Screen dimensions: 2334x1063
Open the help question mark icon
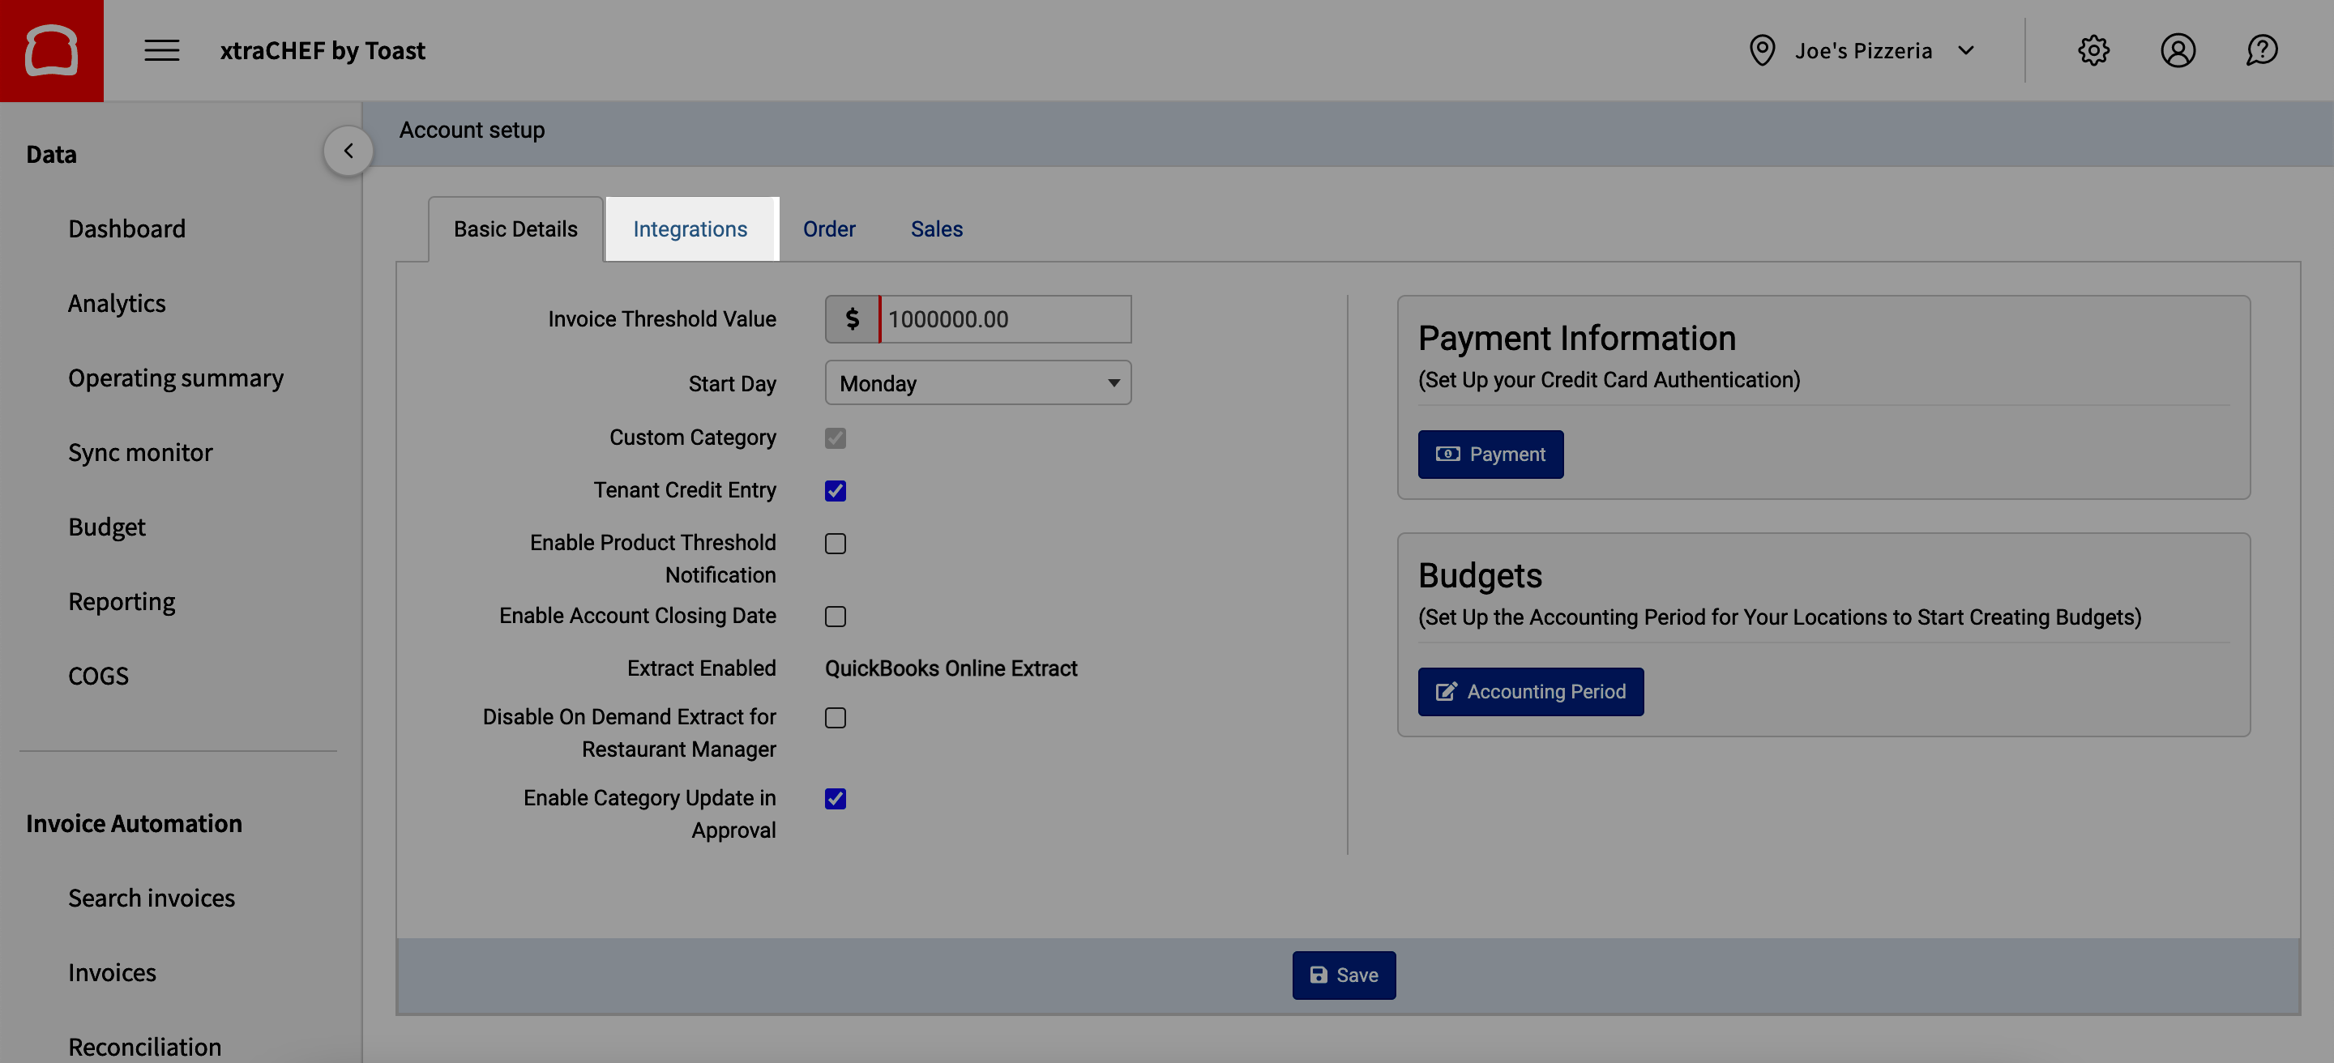[x=2262, y=49]
